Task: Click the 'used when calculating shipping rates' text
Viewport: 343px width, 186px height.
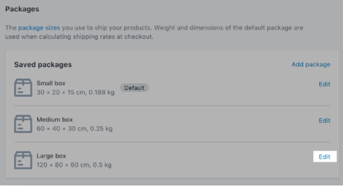Action: tap(60, 37)
